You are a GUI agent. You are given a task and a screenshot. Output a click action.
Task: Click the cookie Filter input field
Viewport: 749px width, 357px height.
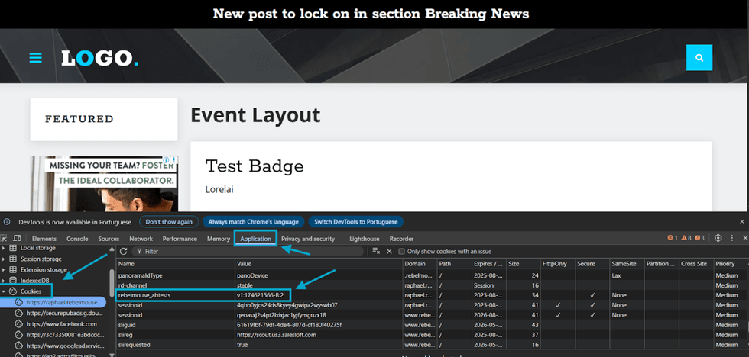248,251
